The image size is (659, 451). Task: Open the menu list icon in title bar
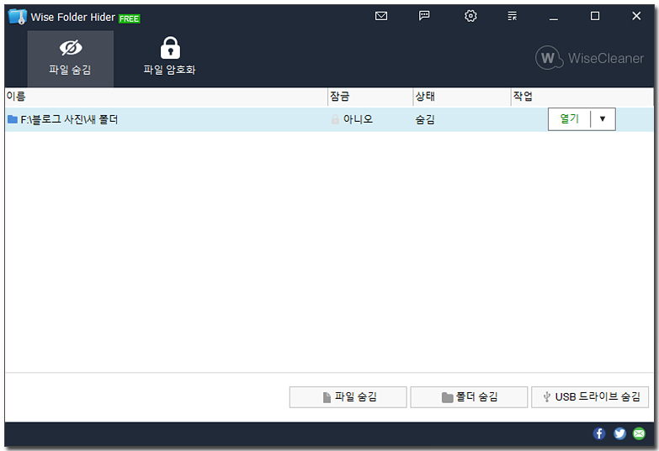coord(512,16)
